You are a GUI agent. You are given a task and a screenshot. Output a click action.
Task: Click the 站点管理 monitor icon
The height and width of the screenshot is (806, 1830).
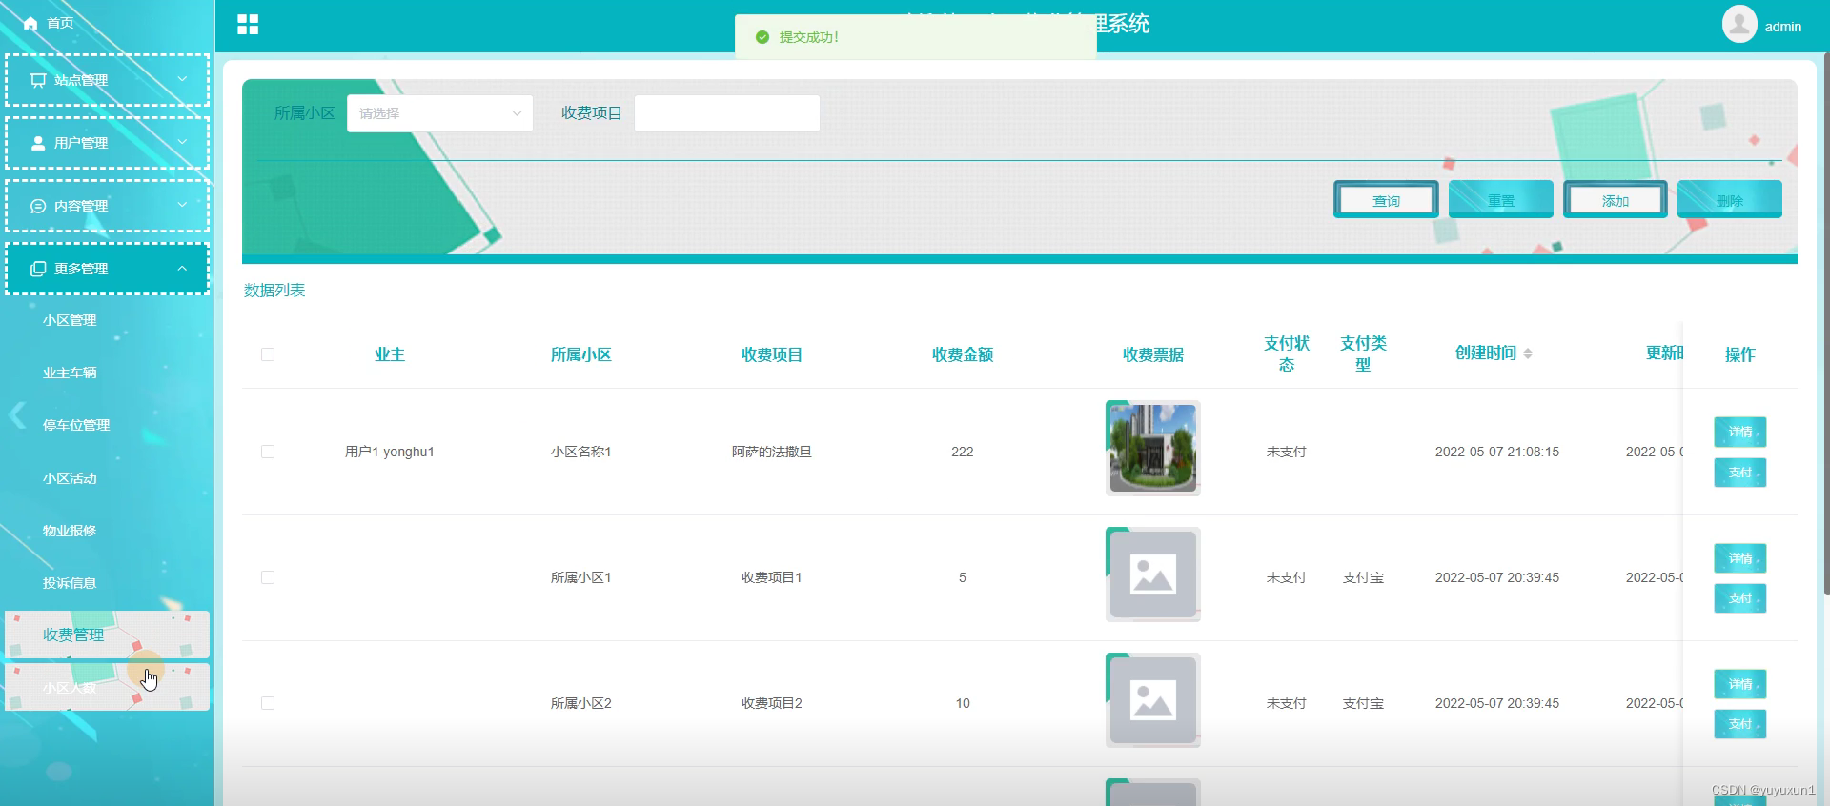click(x=38, y=80)
